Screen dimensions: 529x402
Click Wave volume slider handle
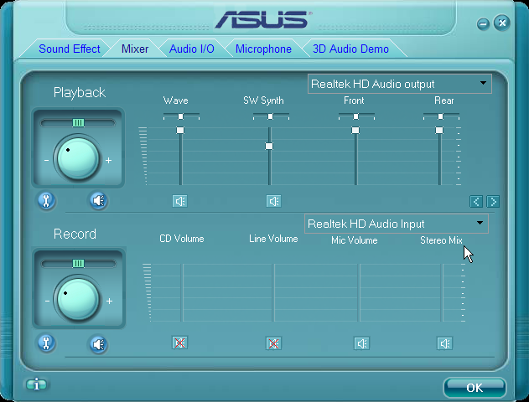click(180, 130)
